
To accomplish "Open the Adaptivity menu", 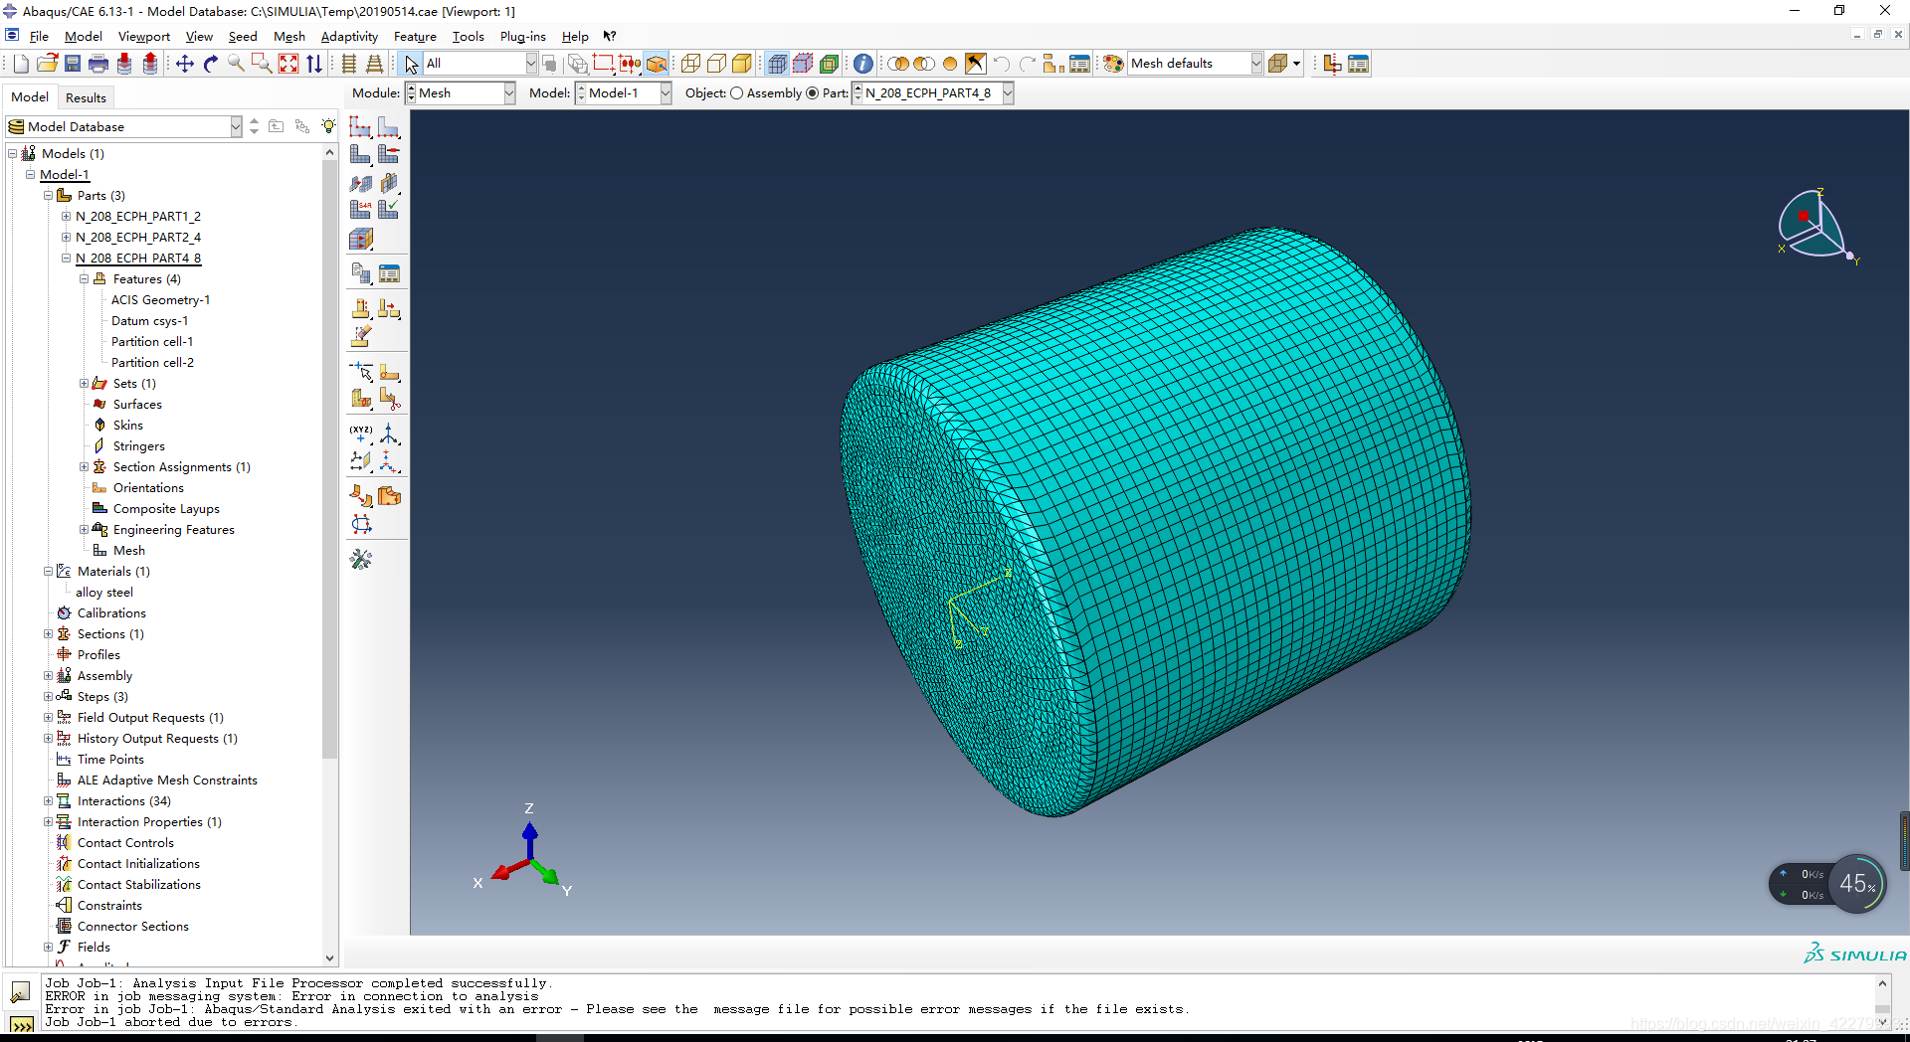I will 349,37.
